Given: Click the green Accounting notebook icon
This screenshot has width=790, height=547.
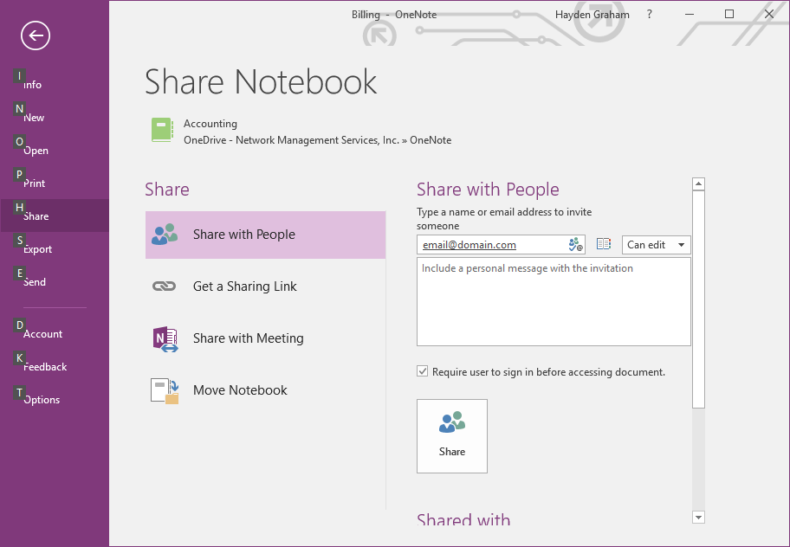Looking at the screenshot, I should tap(162, 130).
